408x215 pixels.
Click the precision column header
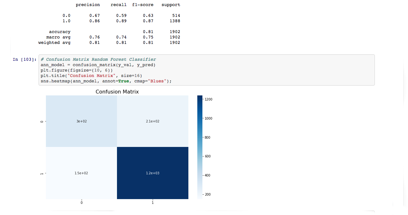88,4
